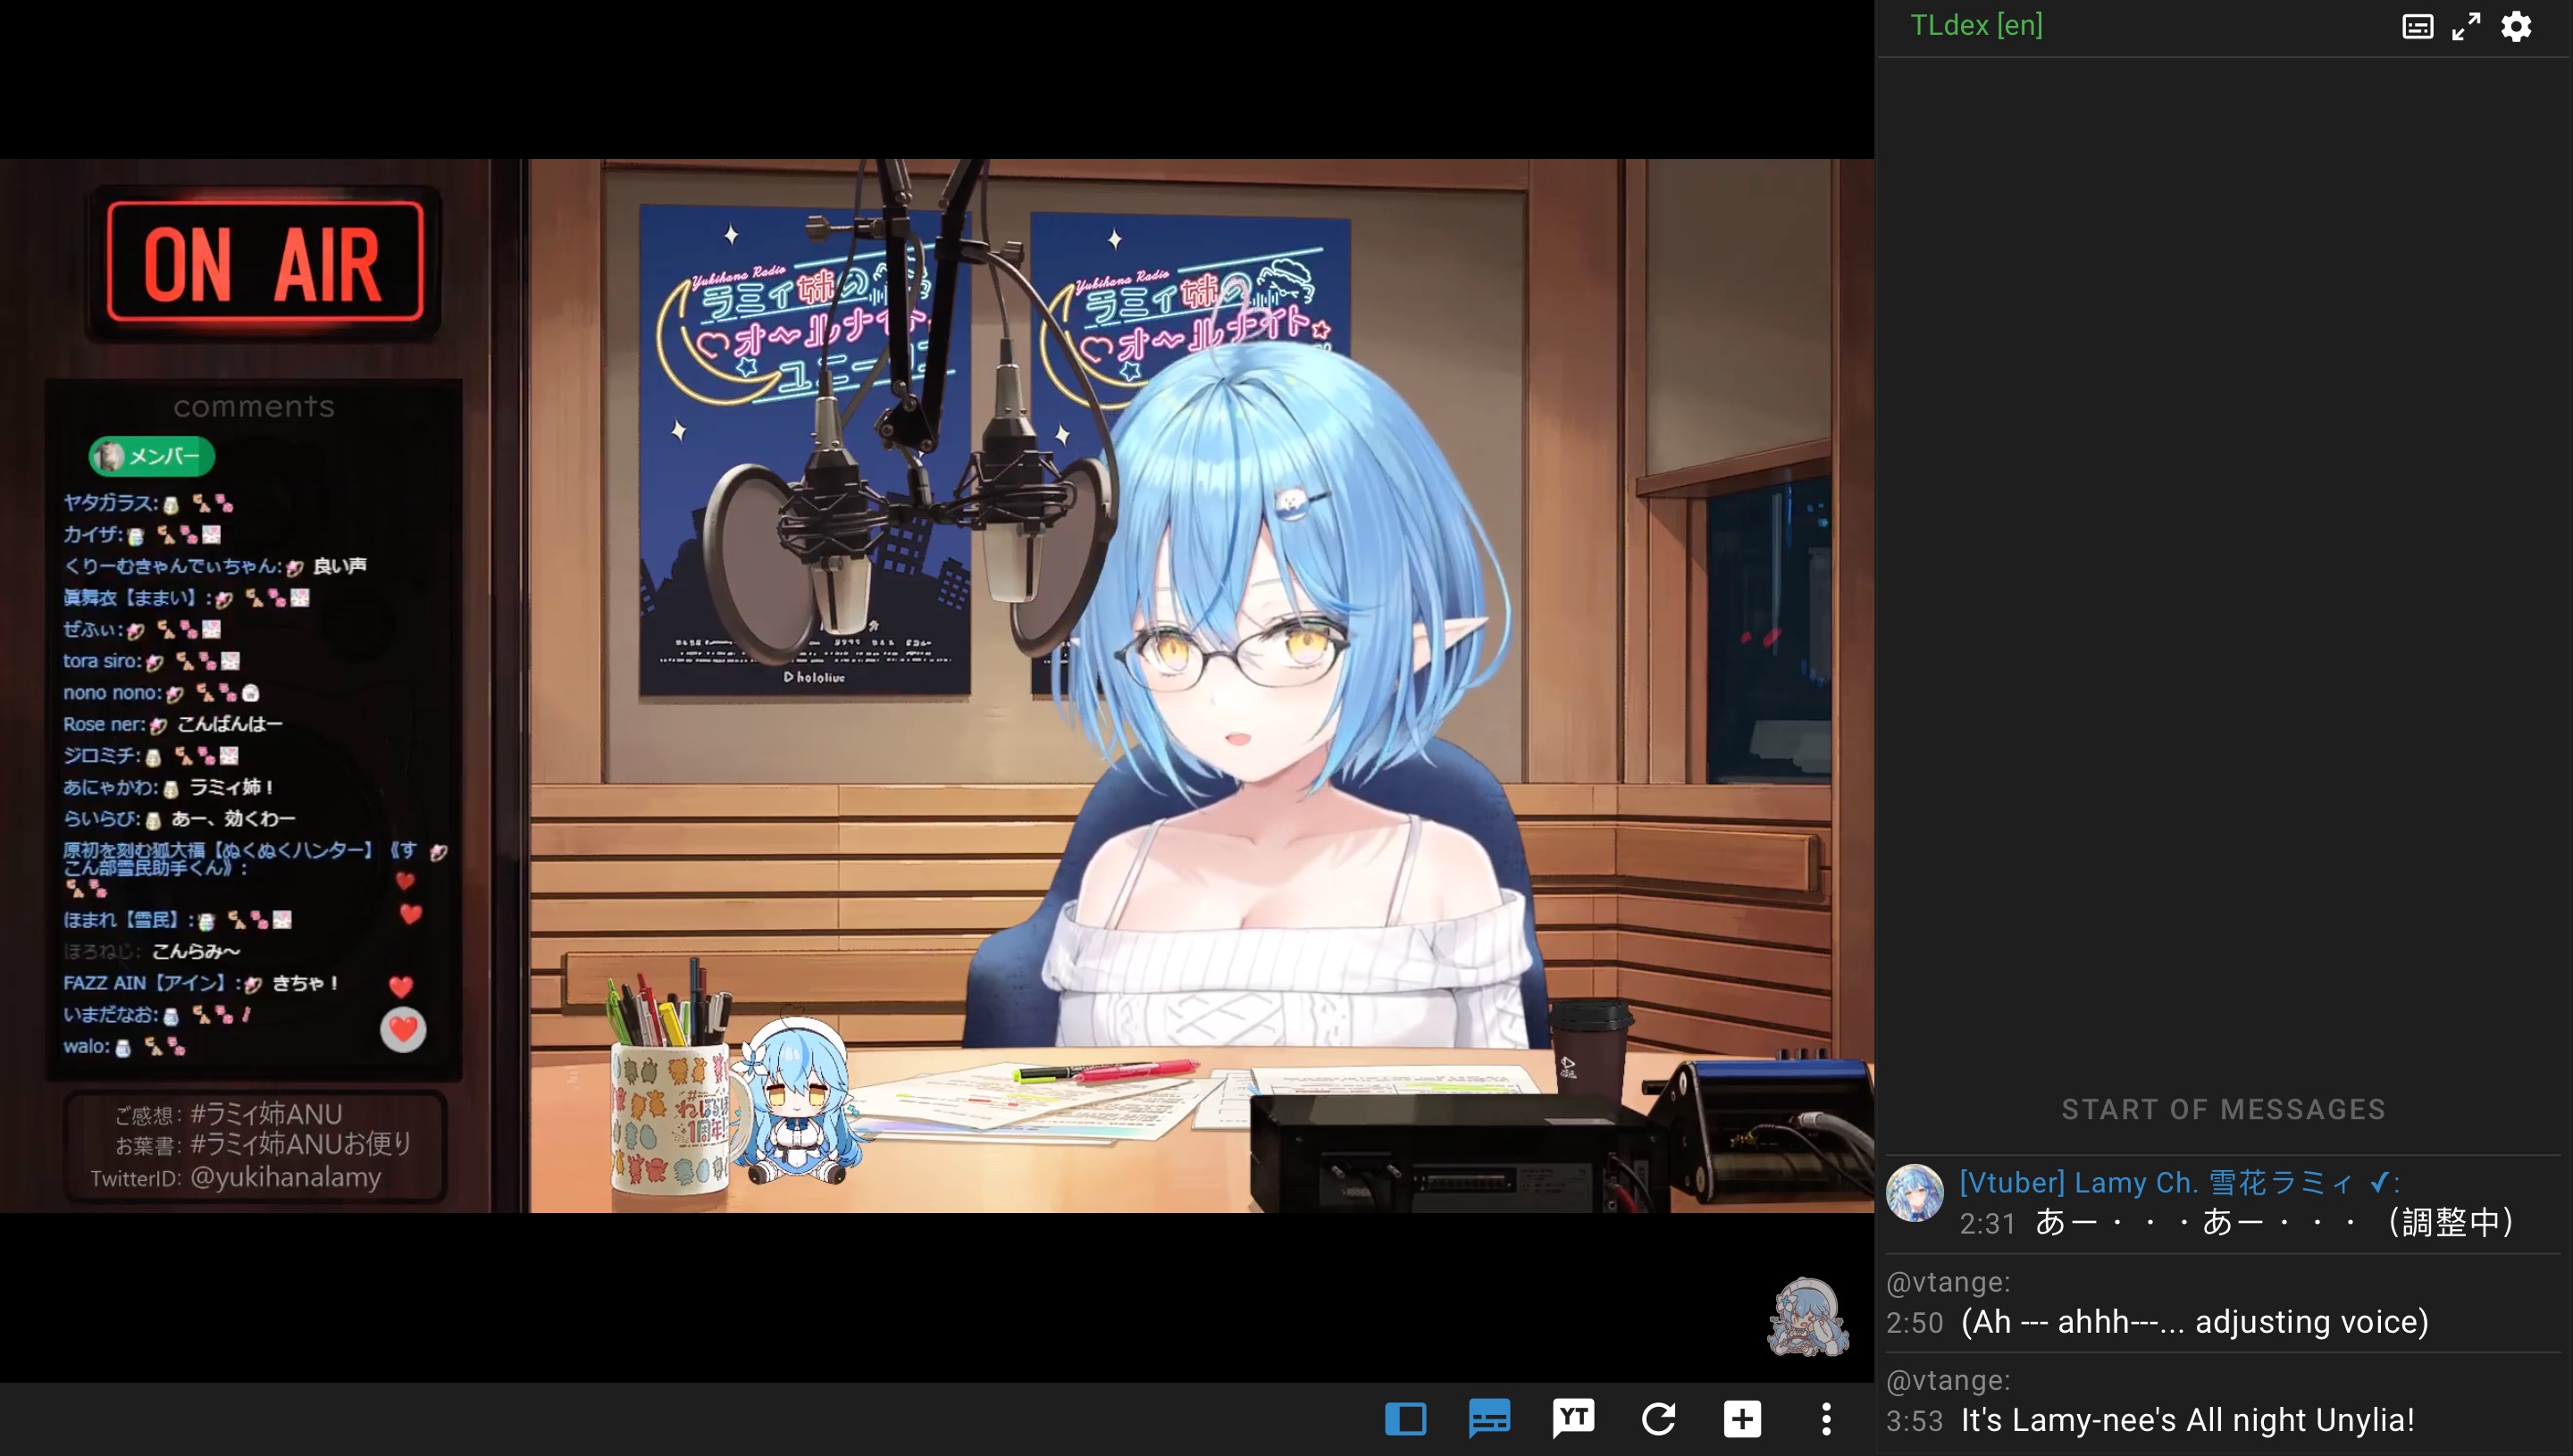Toggle the TLdex chat icon

[x=1489, y=1418]
